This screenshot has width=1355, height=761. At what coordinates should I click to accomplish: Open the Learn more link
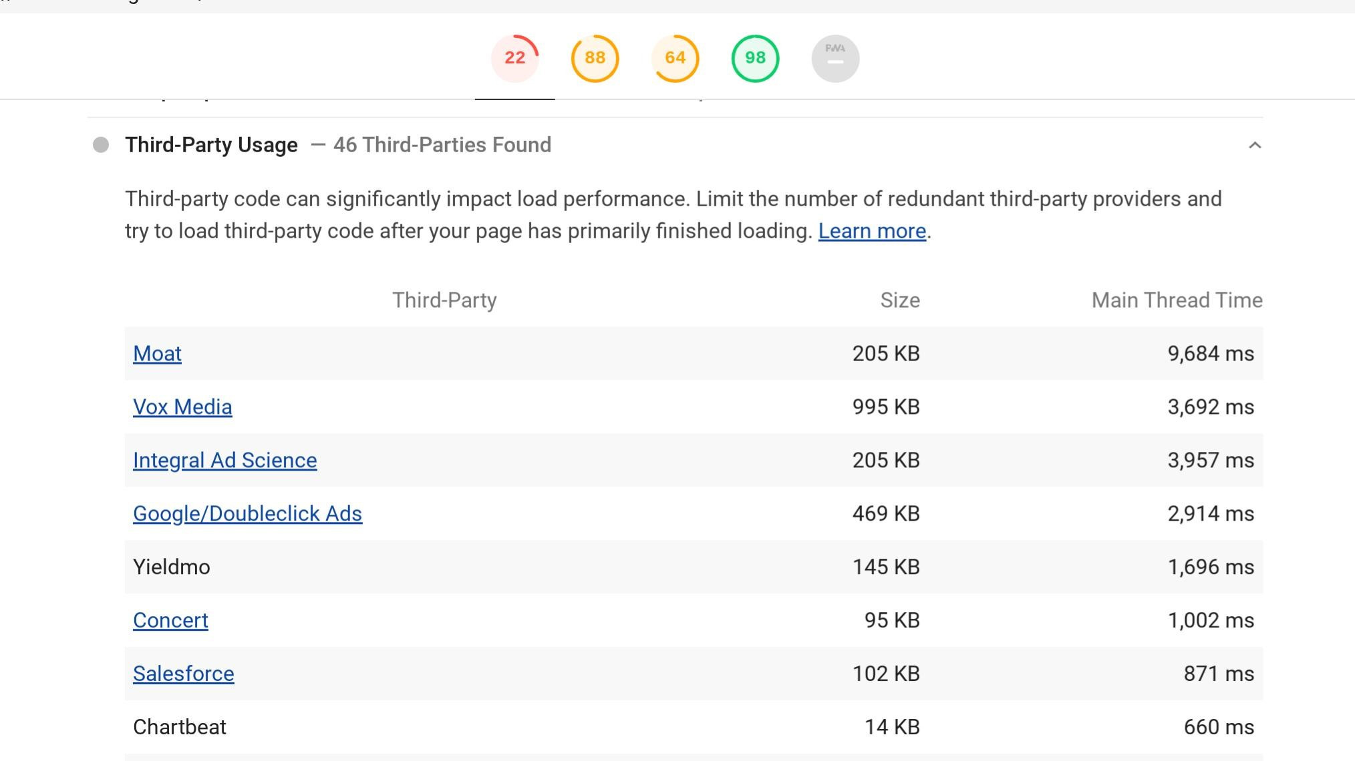click(x=872, y=231)
